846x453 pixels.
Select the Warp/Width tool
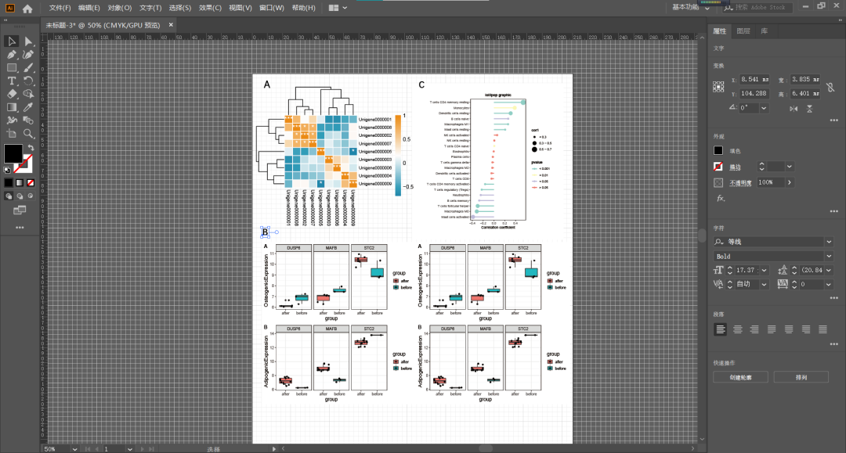[11, 120]
